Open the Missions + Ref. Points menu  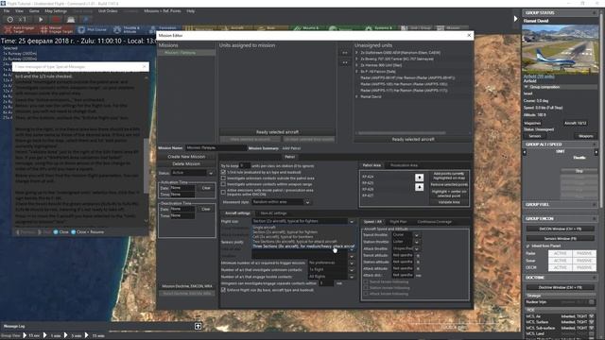pyautogui.click(x=162, y=10)
